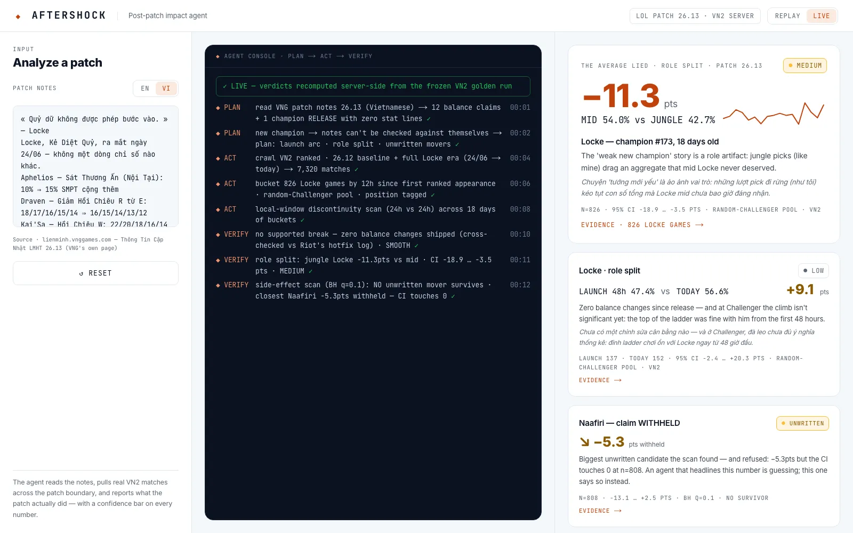Open EVIDENCE link in Locke role split card
The width and height of the screenshot is (853, 533).
(x=600, y=380)
